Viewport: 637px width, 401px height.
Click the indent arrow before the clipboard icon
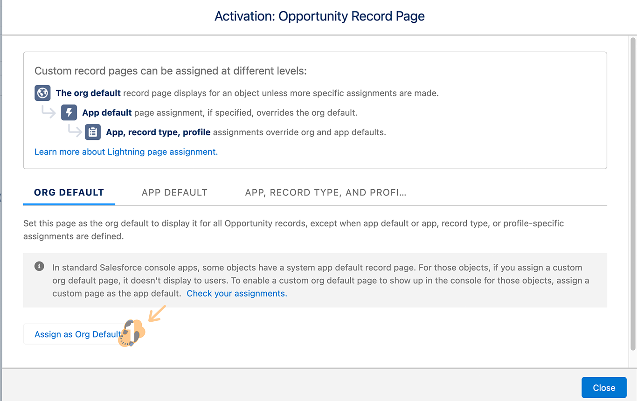point(75,131)
